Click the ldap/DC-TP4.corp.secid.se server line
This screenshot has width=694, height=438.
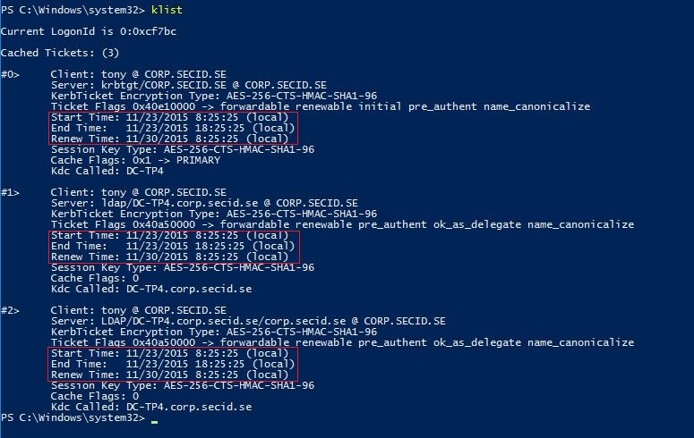204,203
